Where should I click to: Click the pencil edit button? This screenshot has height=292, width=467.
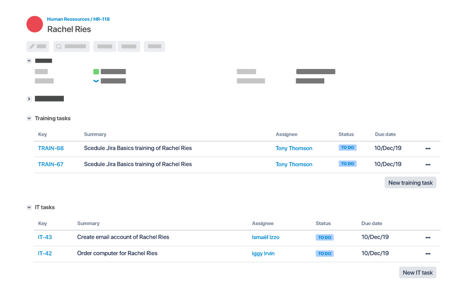[x=38, y=47]
